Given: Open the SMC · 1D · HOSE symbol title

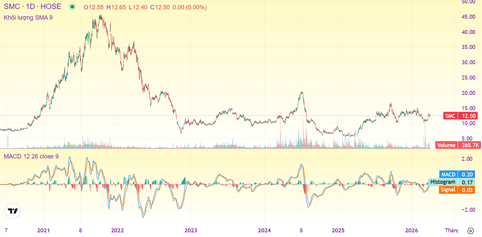Looking at the screenshot, I should click(x=33, y=7).
